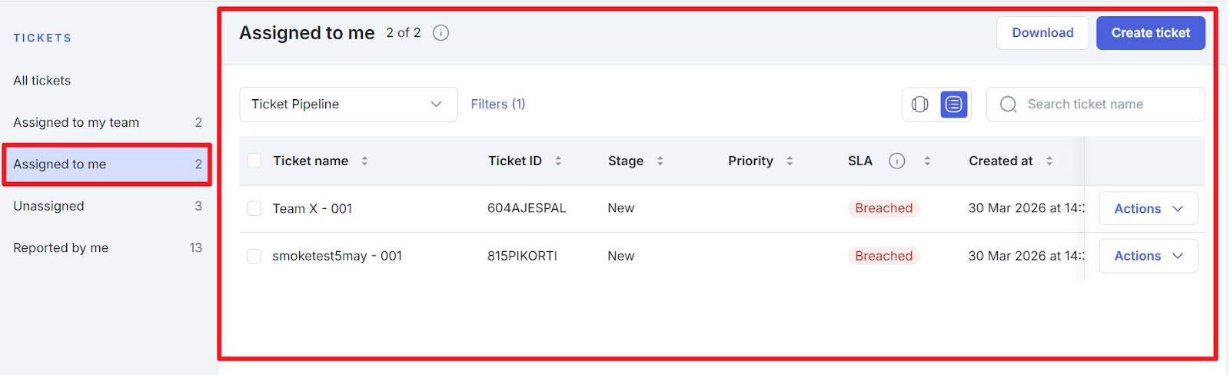Image resolution: width=1230 pixels, height=375 pixels.
Task: Sort by Stage column arrows
Action: [x=660, y=161]
